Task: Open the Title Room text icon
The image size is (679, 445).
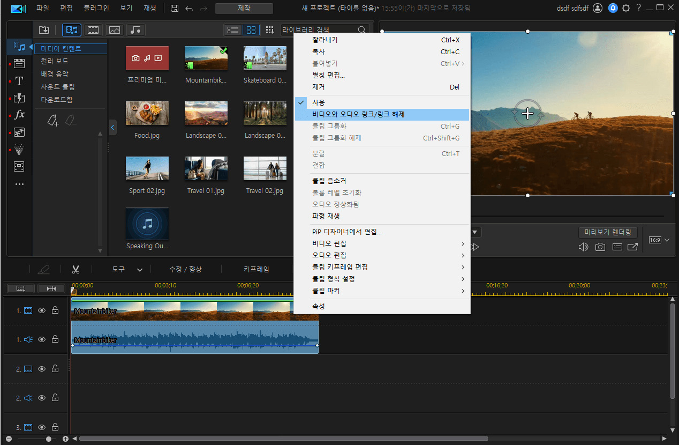Action: (x=19, y=81)
